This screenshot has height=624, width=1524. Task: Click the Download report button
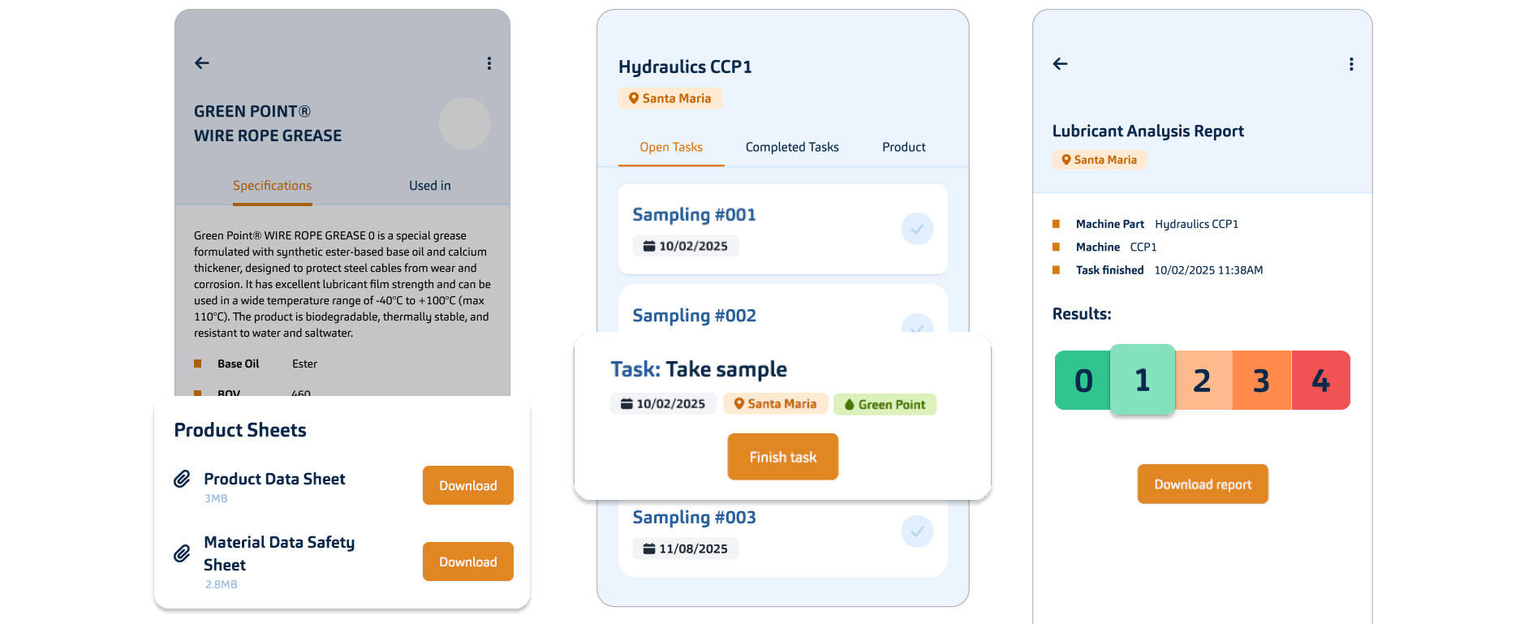1203,484
